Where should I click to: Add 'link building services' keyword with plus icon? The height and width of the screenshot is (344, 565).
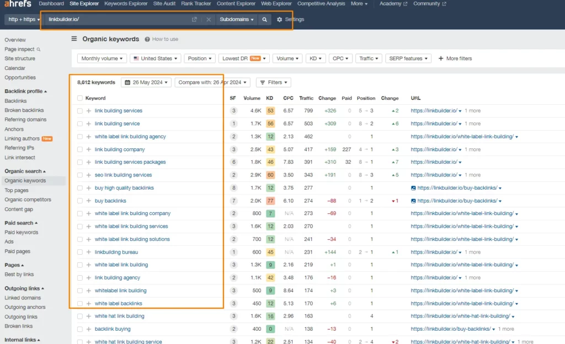click(x=89, y=111)
